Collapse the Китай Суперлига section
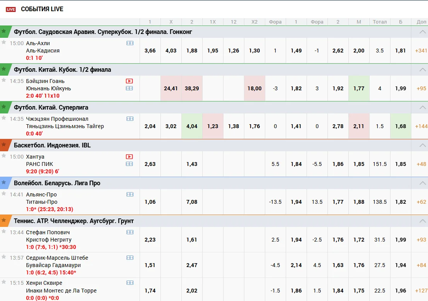Viewport: 428px width, 301px height. 422,108
